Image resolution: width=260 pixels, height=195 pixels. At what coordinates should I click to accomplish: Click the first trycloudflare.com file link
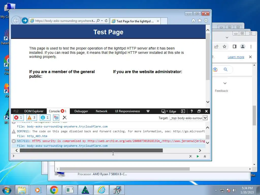point(67,126)
